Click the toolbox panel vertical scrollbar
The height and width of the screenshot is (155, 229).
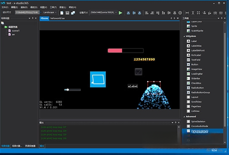click(x=225, y=80)
